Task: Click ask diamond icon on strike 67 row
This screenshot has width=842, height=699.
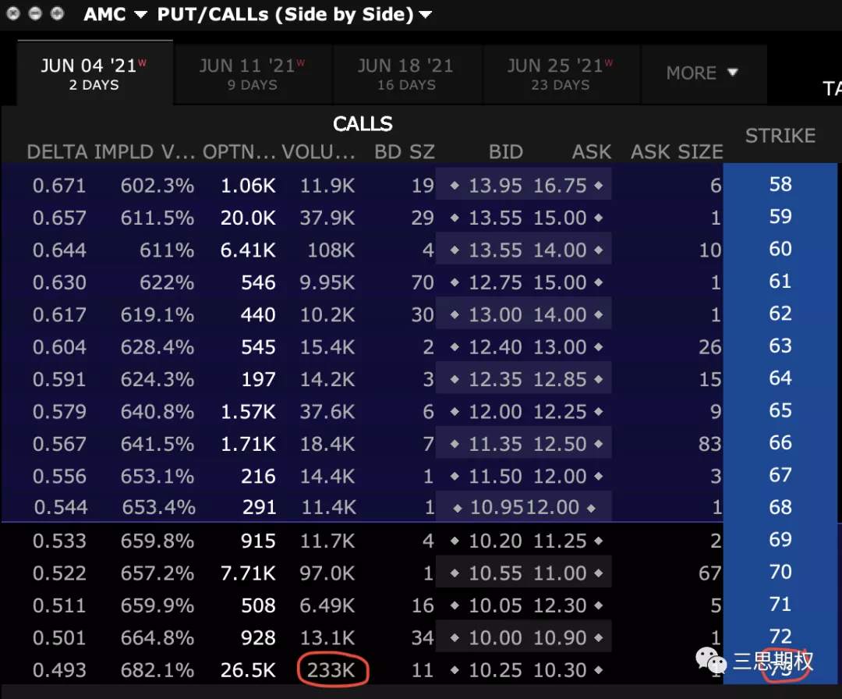Action: pyautogui.click(x=599, y=476)
